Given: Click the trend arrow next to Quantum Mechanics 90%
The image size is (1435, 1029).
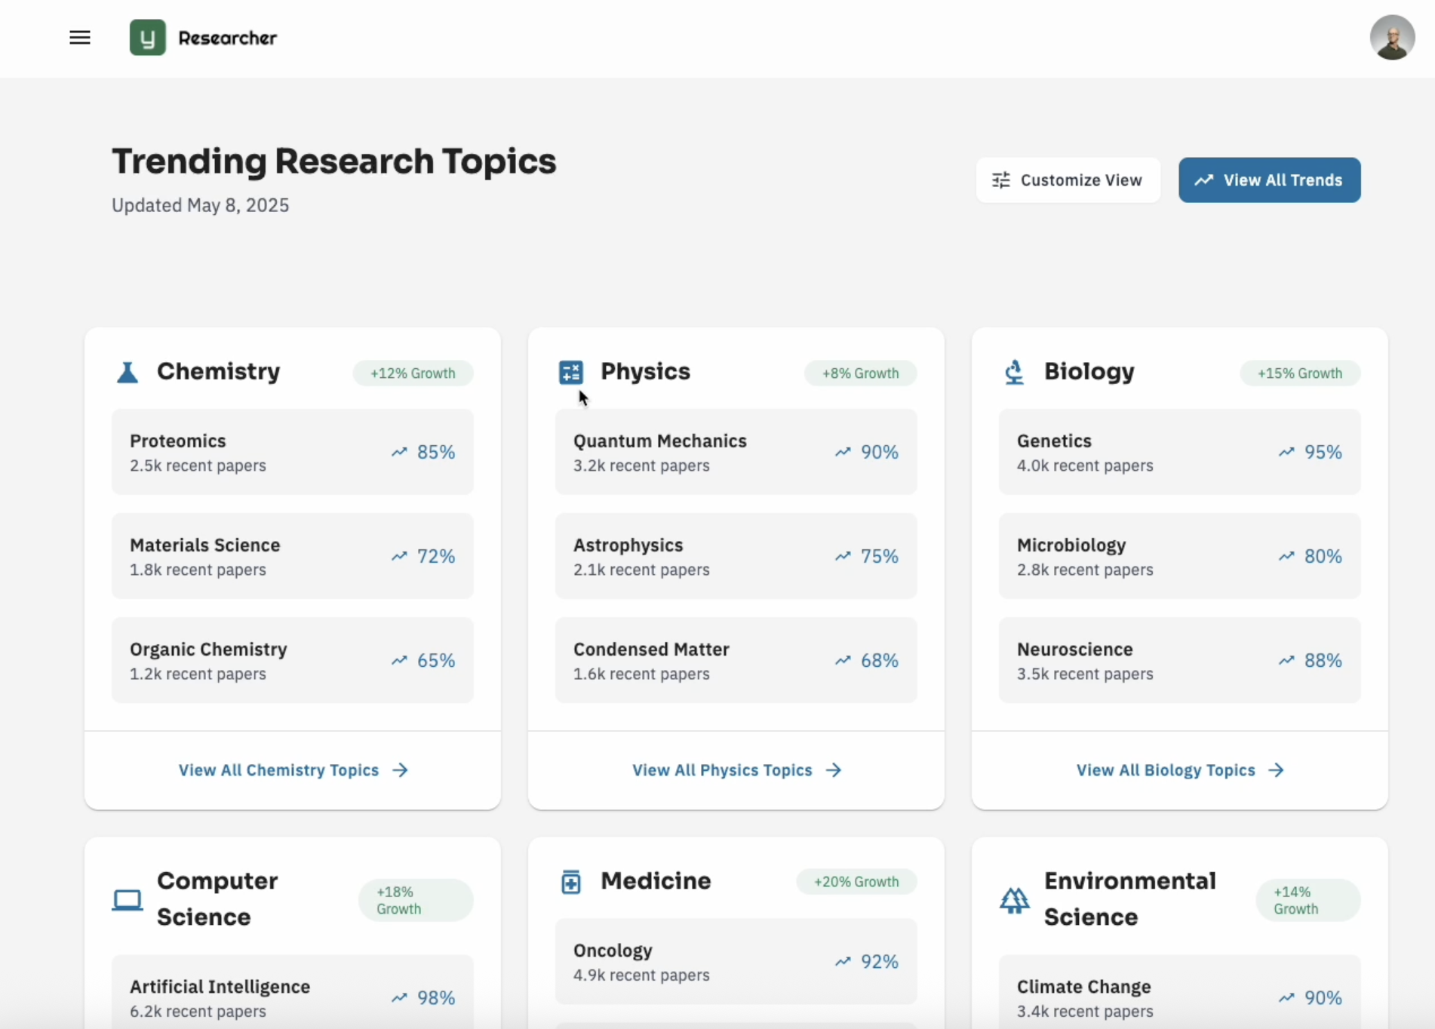Looking at the screenshot, I should [842, 452].
